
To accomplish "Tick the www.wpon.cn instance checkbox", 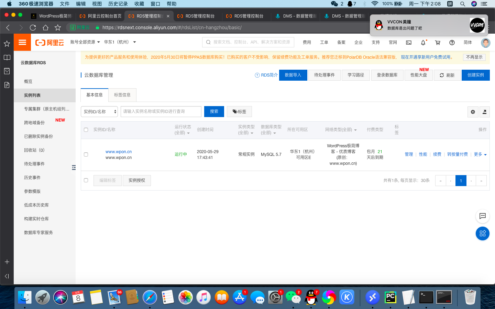I will (x=86, y=154).
